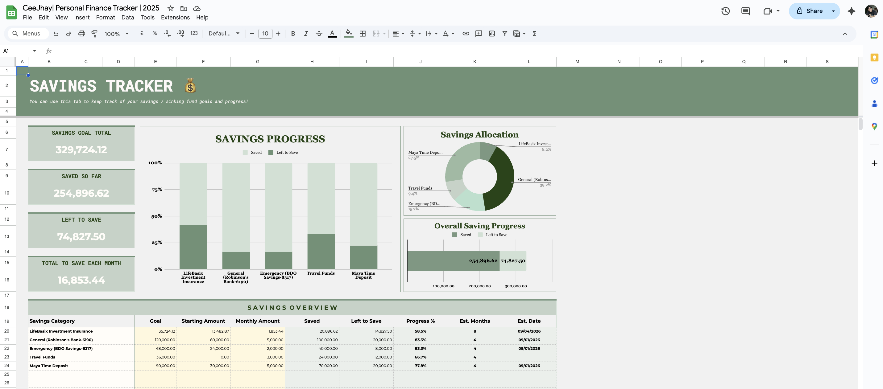Open the fill color picker
This screenshot has height=389, width=883.
[349, 34]
